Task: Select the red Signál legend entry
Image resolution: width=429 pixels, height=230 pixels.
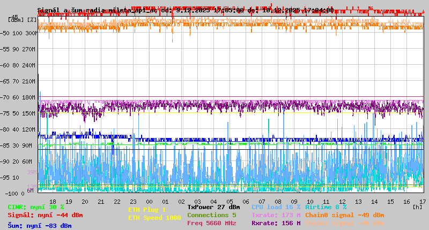Action: pos(45,215)
